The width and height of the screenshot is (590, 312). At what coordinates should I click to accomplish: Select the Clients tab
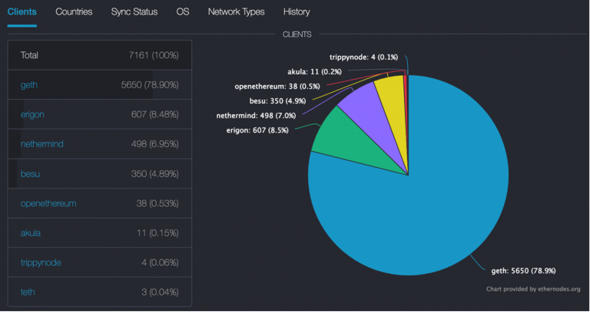coord(22,12)
